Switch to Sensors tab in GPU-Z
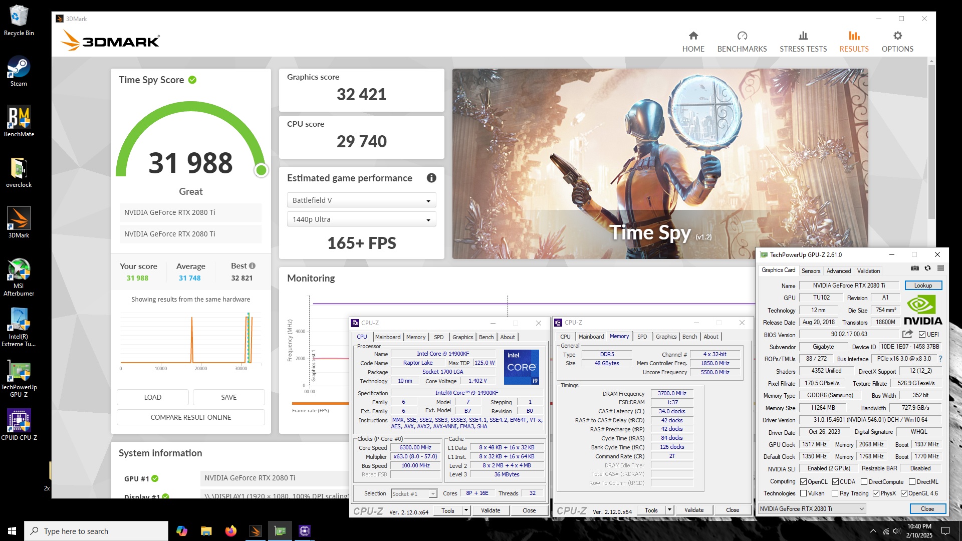The height and width of the screenshot is (541, 962). (x=811, y=271)
